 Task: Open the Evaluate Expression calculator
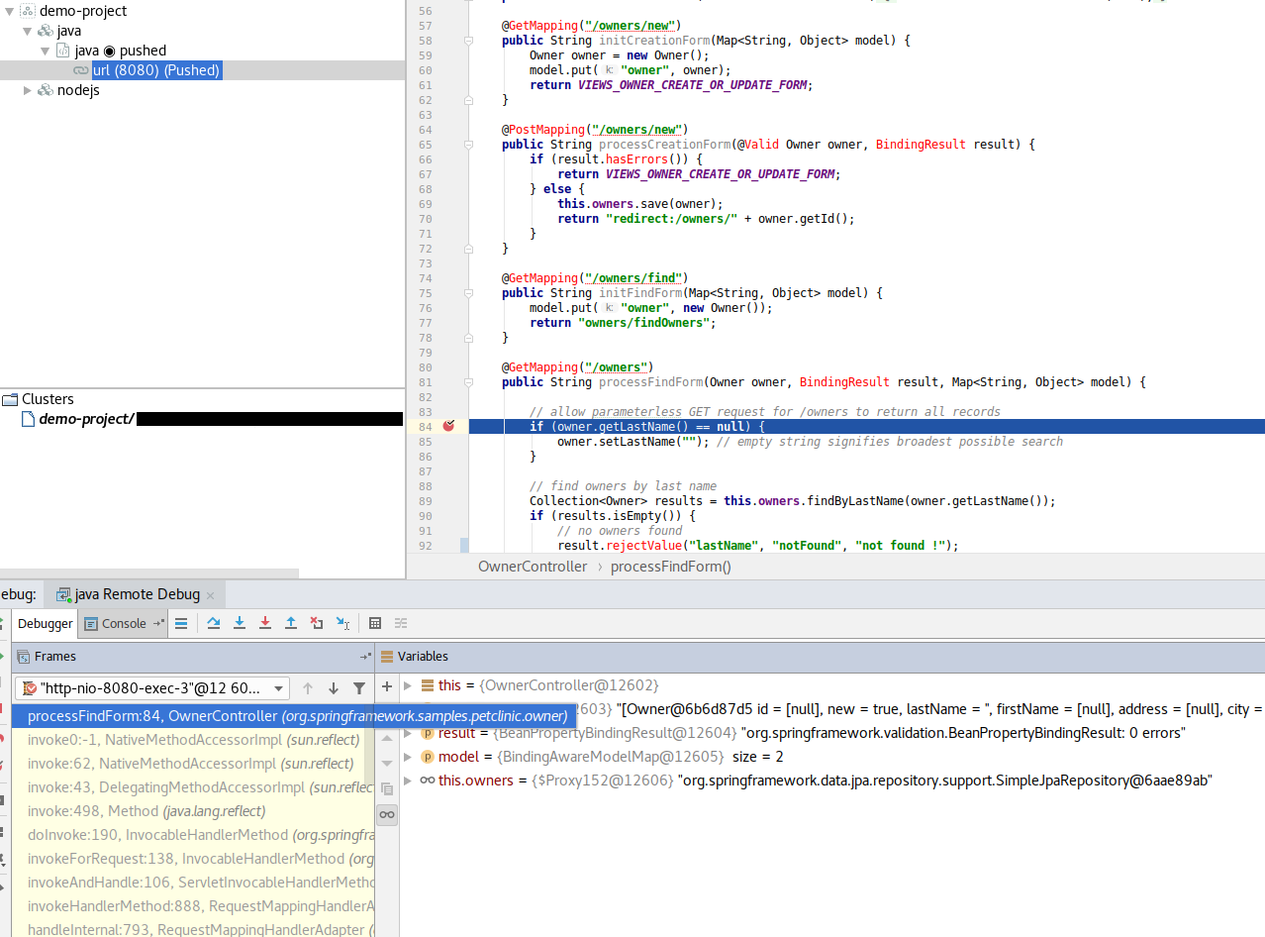point(375,623)
